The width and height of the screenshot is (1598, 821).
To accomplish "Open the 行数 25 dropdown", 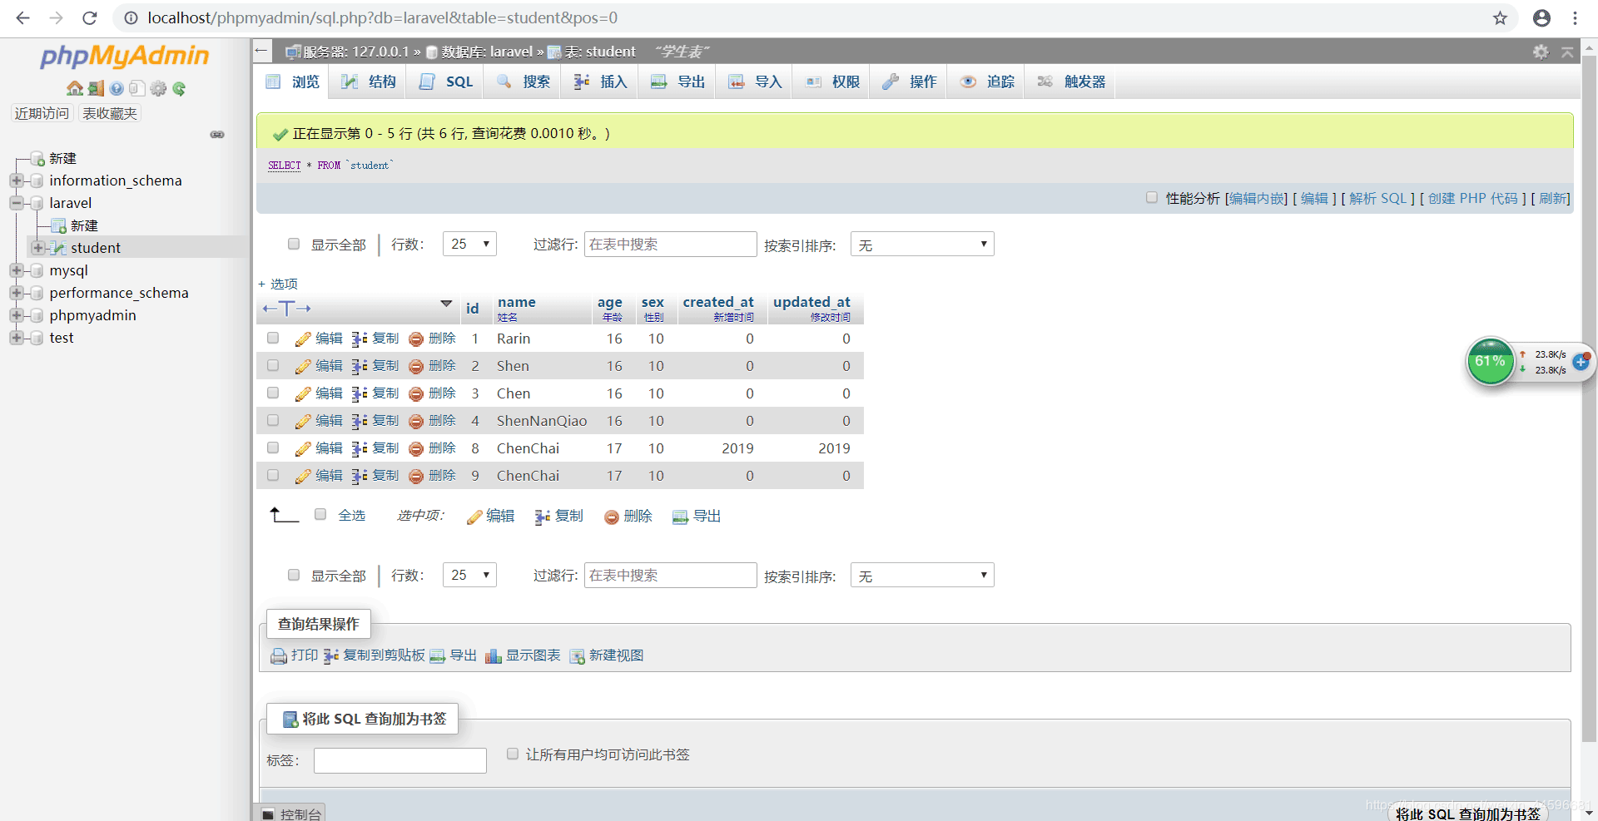I will point(469,244).
